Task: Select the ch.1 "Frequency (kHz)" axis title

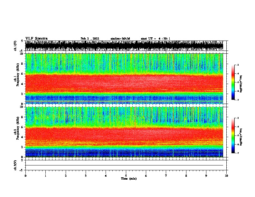Action: click(18, 75)
